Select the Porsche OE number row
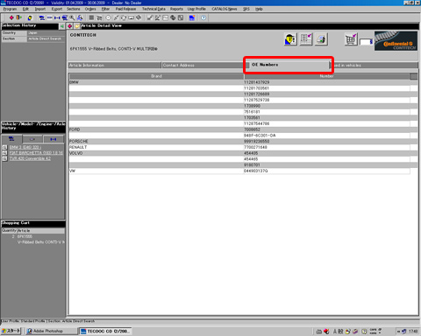The height and width of the screenshot is (336, 421). point(239,141)
